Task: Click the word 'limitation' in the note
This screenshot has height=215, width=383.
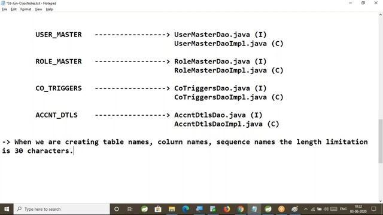Action: pyautogui.click(x=346, y=142)
